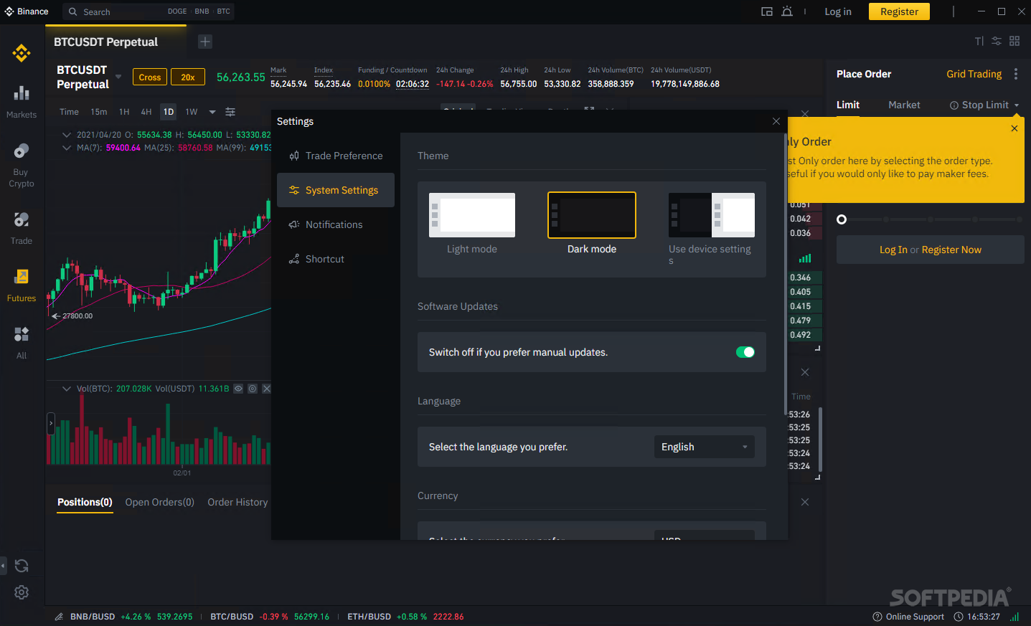Viewport: 1031px width, 626px height.
Task: Close the Settings dialog
Action: point(776,121)
